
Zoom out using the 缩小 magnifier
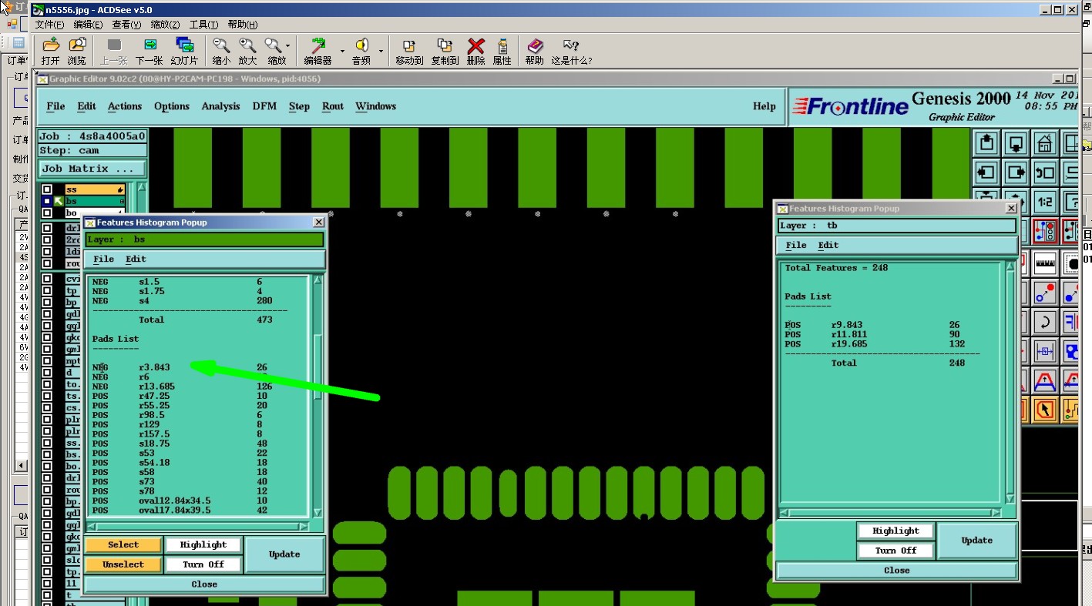(x=221, y=51)
